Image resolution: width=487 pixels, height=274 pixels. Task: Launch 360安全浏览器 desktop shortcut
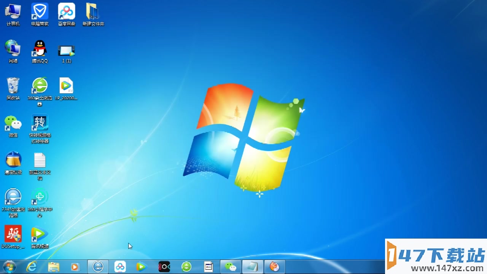click(40, 91)
